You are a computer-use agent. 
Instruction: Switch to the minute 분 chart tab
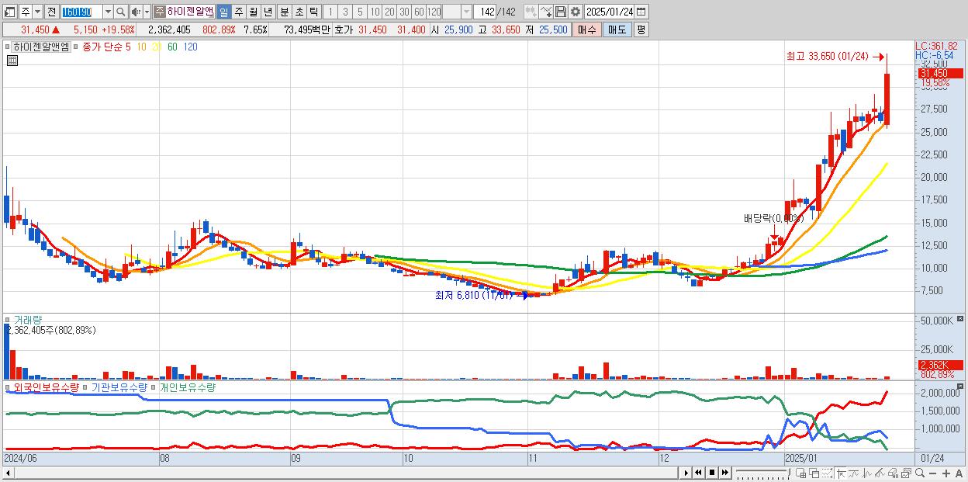click(284, 12)
